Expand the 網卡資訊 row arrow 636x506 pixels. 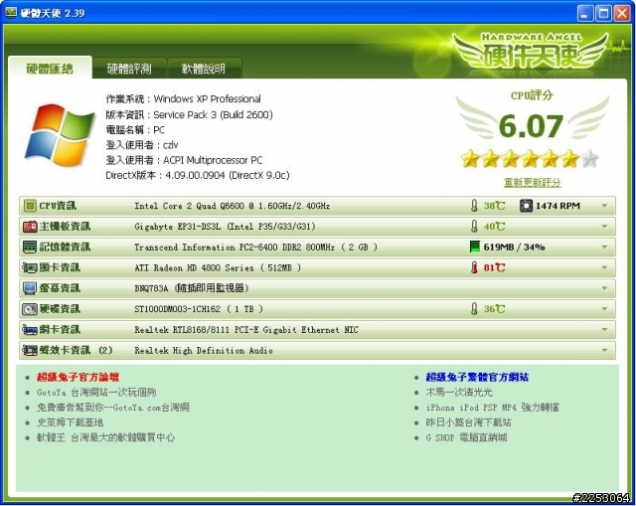pos(604,330)
